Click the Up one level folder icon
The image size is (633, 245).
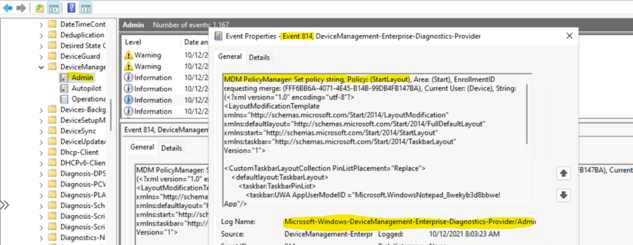[x=39, y=7]
